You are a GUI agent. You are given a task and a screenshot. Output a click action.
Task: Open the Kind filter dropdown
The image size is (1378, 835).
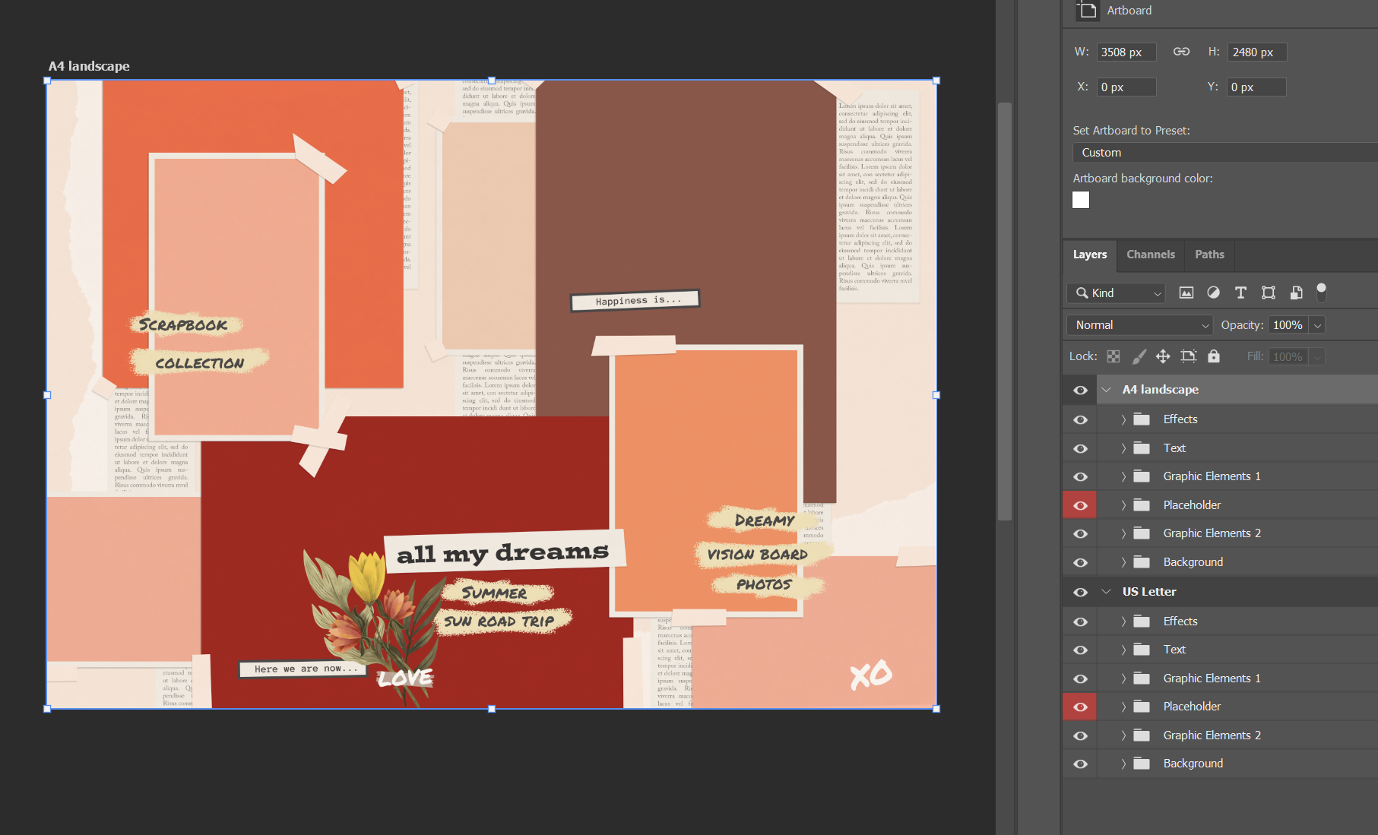point(1116,293)
